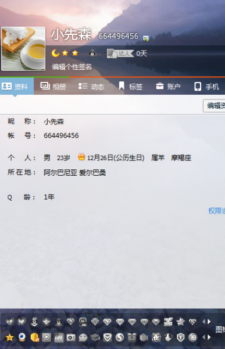Click the gray gift box icon
225x349 pixels.
coord(132,337)
